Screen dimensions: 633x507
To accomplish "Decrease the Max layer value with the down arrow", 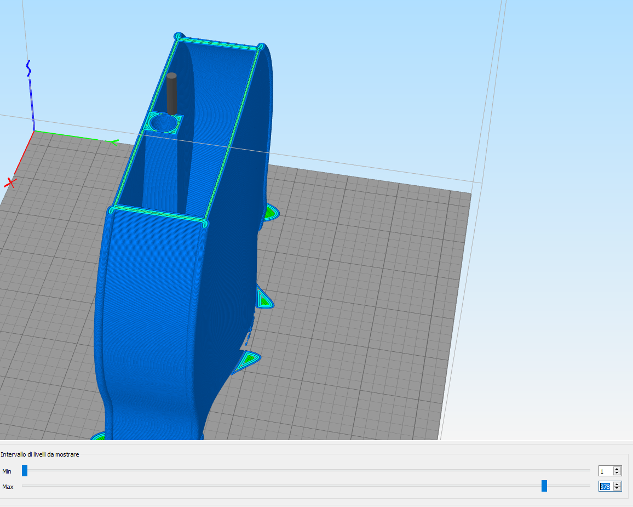I will 617,488.
